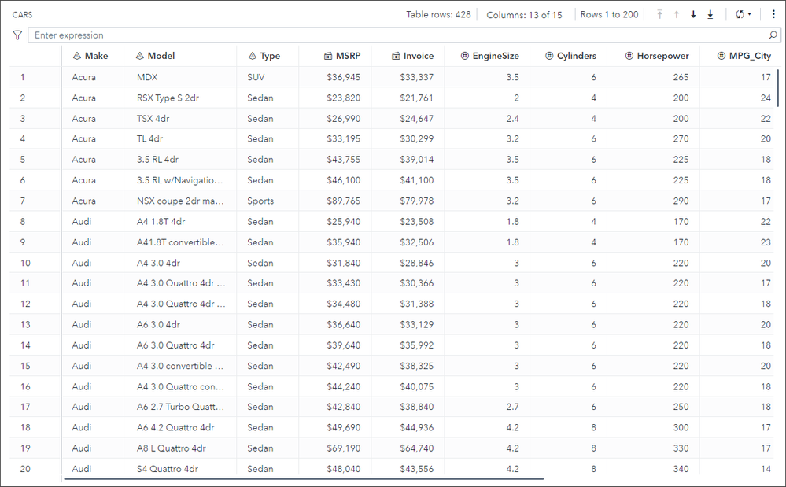This screenshot has height=487, width=786.
Task: Select the 340 horsepower cell
Action: click(653, 468)
